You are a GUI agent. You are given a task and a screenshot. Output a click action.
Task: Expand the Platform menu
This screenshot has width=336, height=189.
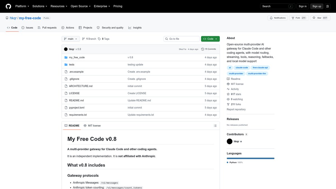coord(22,6)
